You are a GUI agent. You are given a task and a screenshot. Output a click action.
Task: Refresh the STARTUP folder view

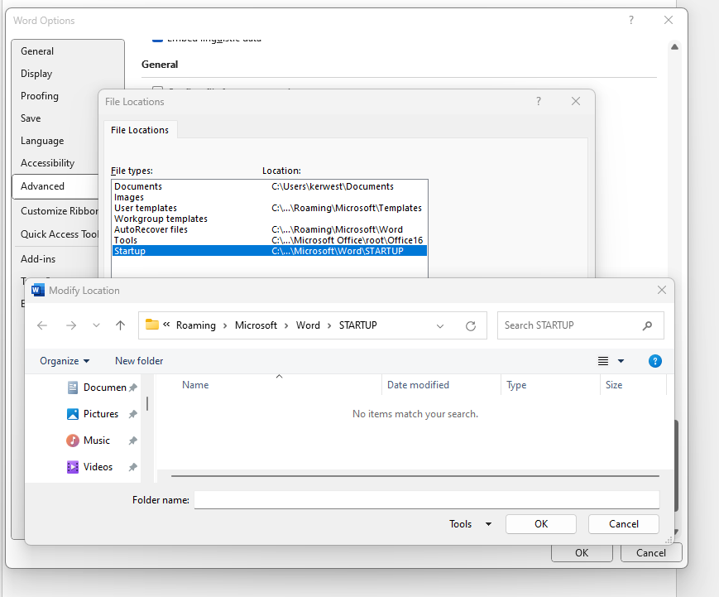[x=471, y=325]
